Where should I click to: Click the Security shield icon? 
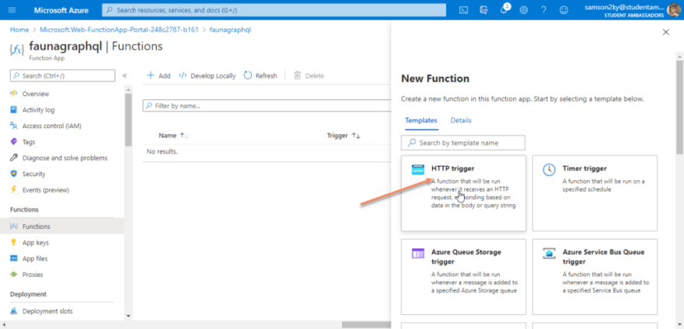coord(13,174)
